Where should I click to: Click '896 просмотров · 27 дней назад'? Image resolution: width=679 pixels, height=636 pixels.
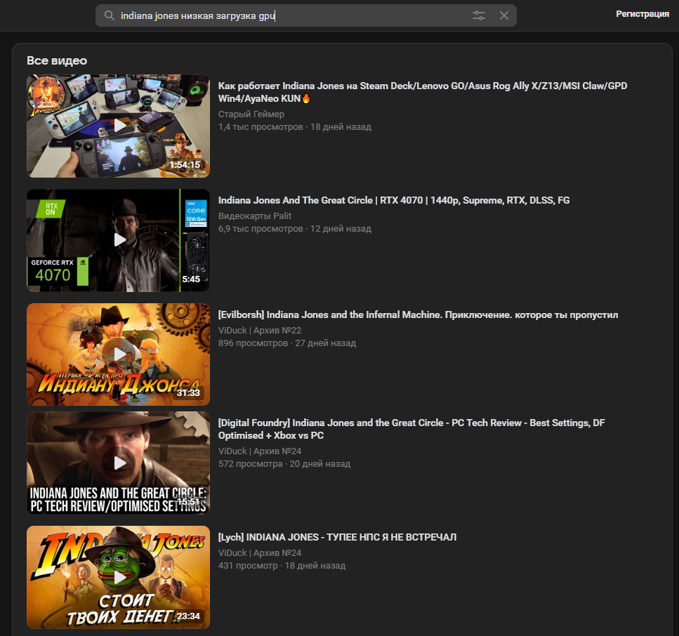(287, 343)
